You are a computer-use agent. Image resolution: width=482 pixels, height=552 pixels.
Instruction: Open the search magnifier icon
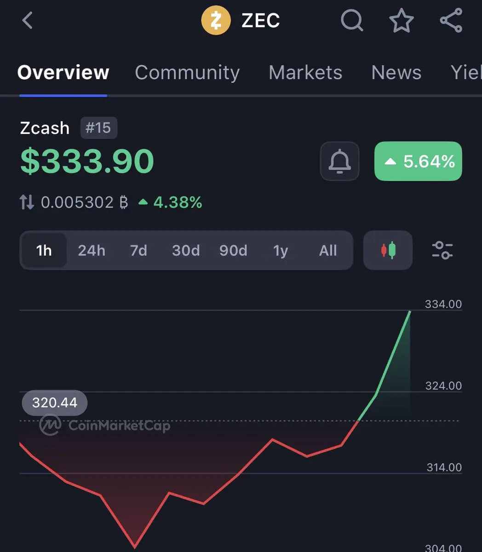click(352, 21)
